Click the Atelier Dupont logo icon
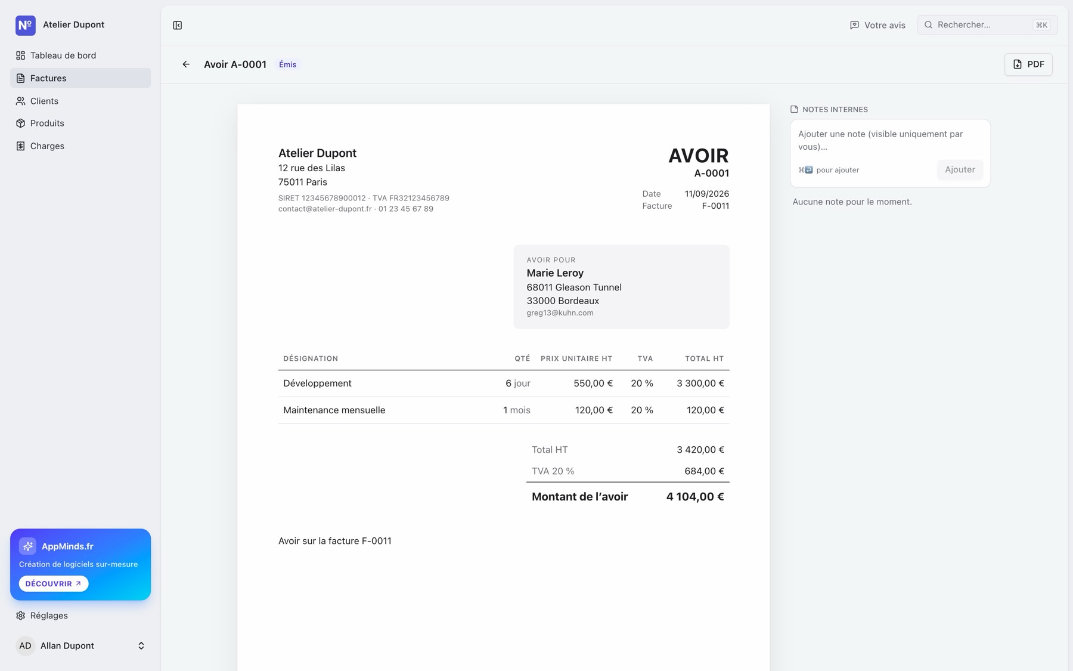Screen dimensions: 1073x671 tap(26, 25)
